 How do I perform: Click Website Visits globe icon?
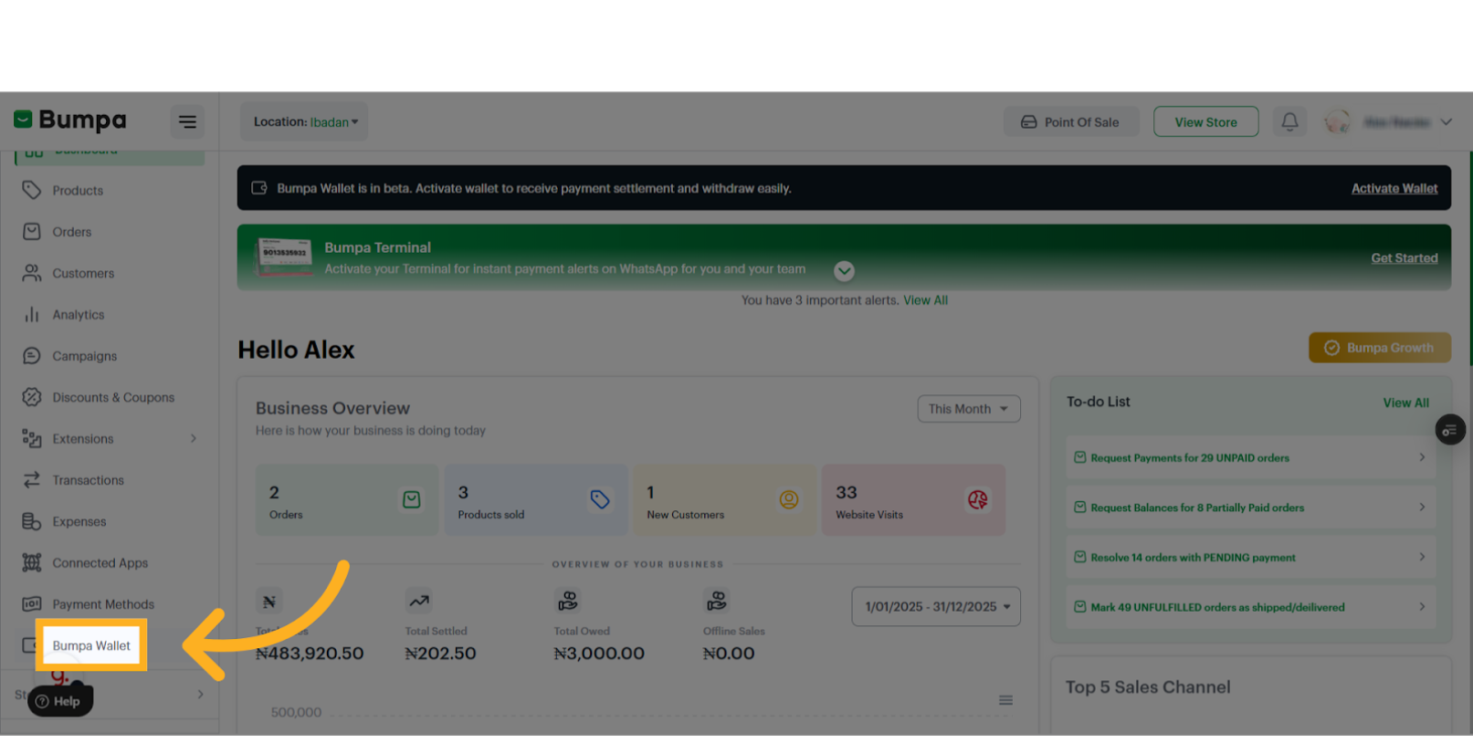[x=978, y=499]
